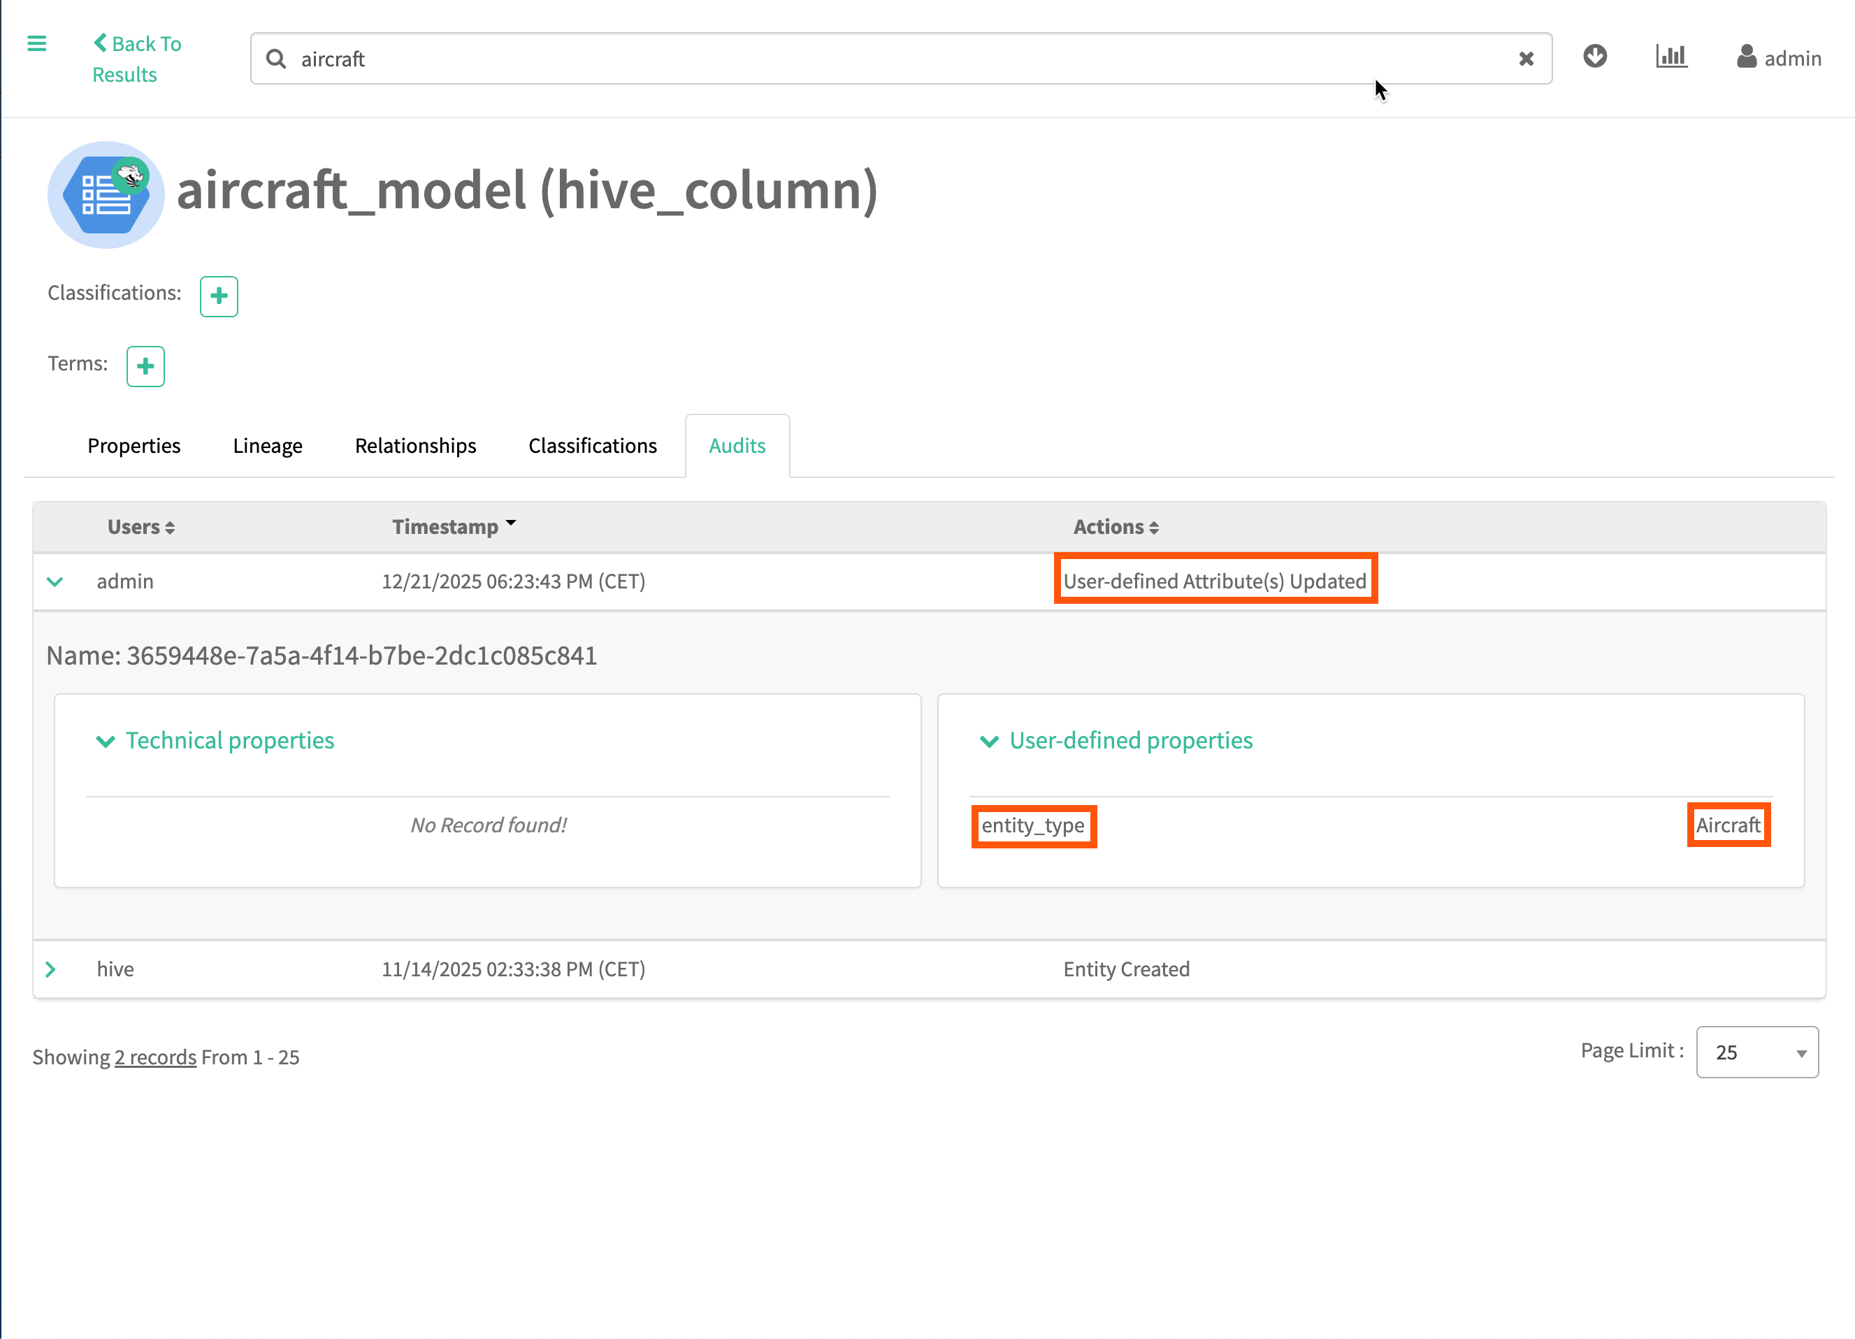
Task: Add a classification with plus button
Action: pyautogui.click(x=218, y=296)
